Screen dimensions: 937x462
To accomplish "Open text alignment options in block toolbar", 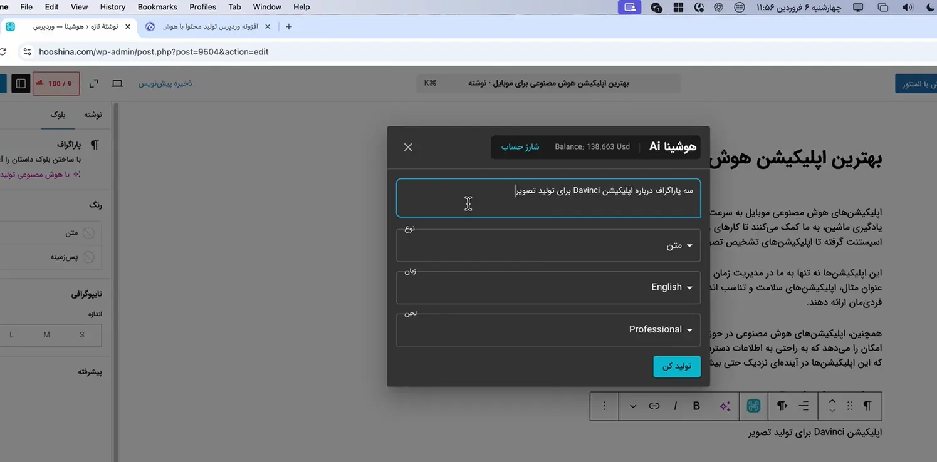I will click(x=804, y=406).
